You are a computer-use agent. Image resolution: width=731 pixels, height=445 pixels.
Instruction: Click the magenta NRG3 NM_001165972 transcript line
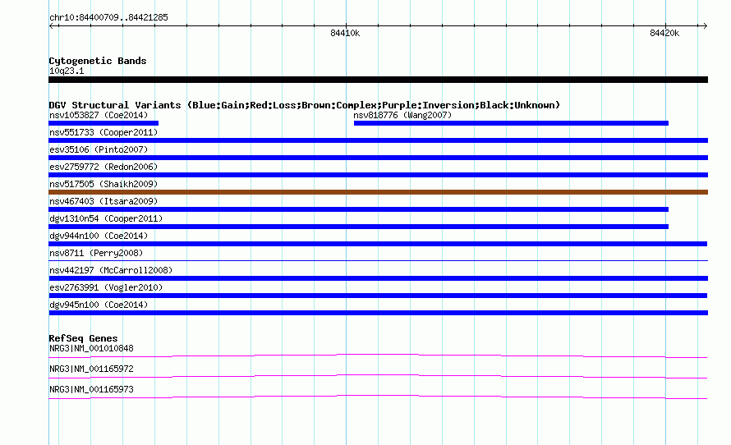point(378,377)
